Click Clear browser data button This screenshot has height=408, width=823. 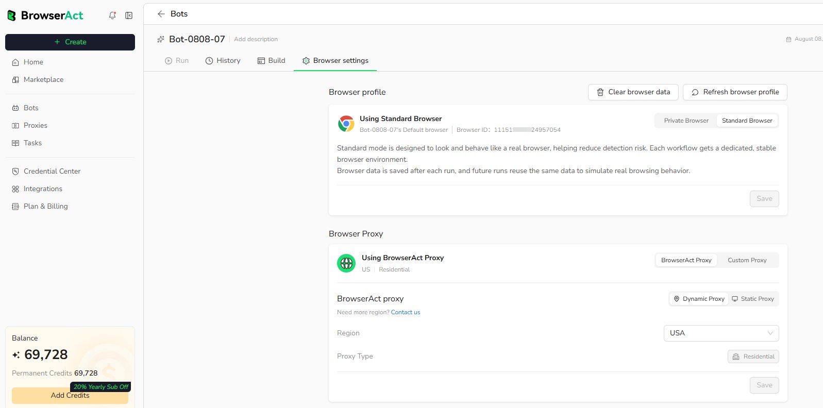[633, 92]
